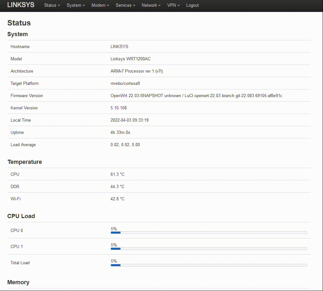Screen dimensions: 323x291
Task: Click the Wi-Fi temperature 42.8 °C
Action: tap(117, 199)
